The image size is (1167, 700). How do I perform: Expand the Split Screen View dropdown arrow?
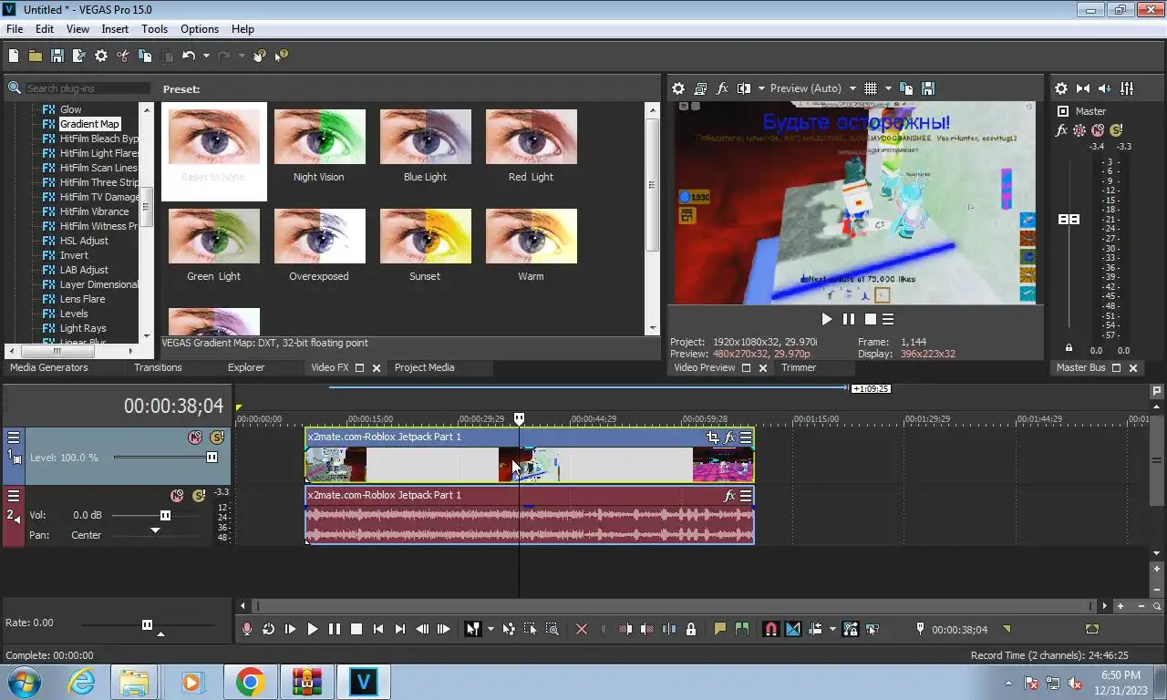[761, 88]
